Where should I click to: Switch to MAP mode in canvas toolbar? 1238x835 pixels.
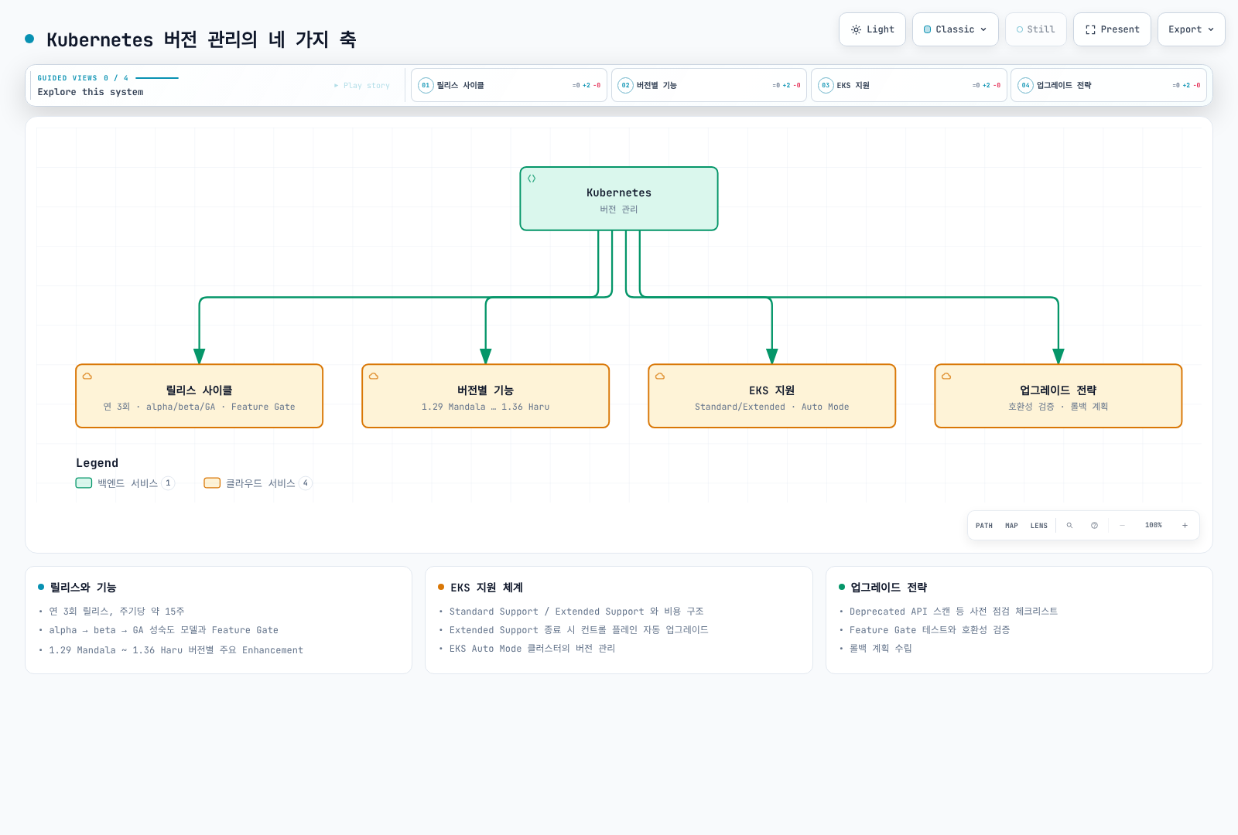1011,526
